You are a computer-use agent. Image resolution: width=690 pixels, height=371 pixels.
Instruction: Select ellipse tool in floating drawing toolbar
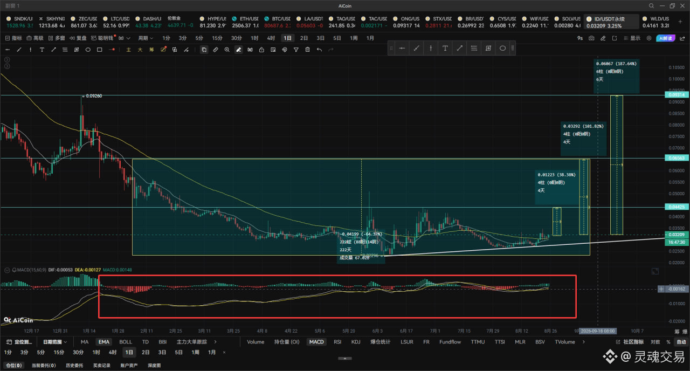pos(502,48)
